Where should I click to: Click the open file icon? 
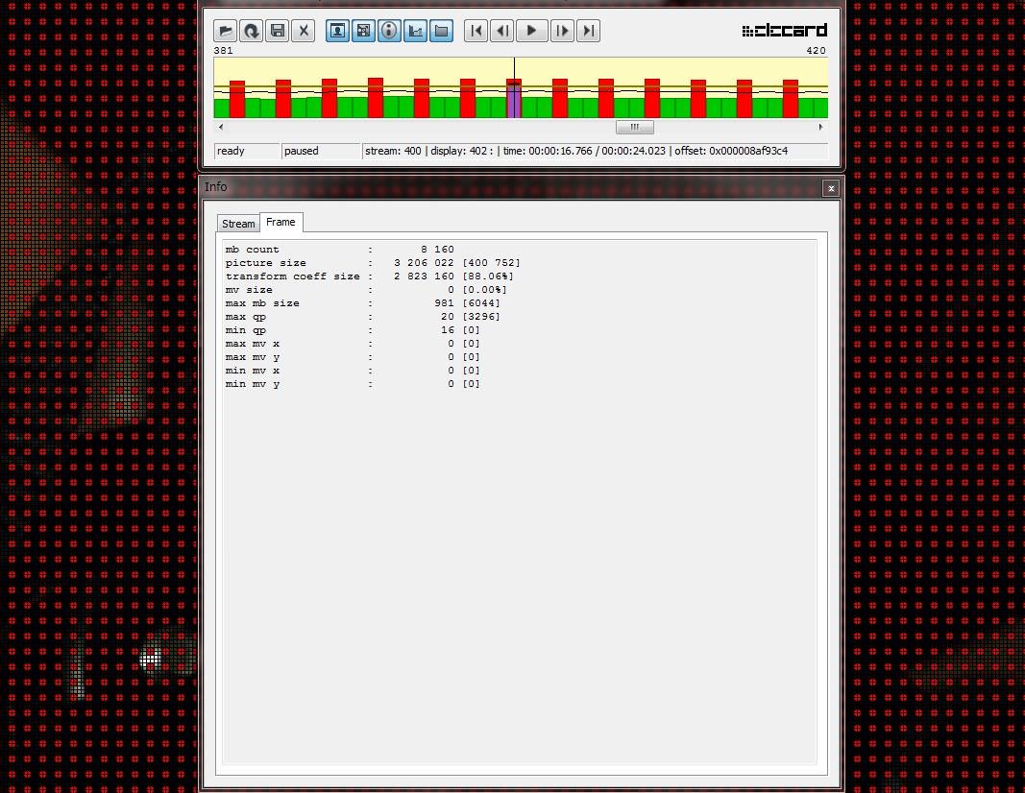click(225, 31)
